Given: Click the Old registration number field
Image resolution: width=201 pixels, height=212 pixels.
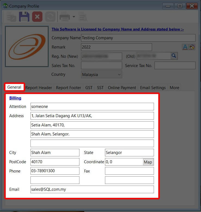Looking at the screenshot, I should (x=154, y=56).
